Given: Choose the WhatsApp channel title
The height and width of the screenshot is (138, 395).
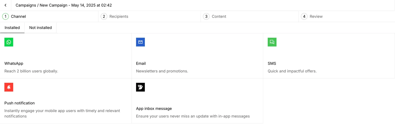Looking at the screenshot, I should click(14, 63).
